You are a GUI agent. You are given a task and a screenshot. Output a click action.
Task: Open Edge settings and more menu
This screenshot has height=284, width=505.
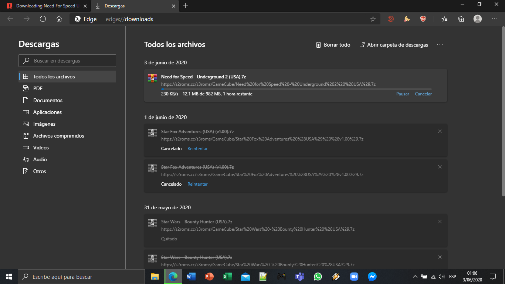coord(495,19)
